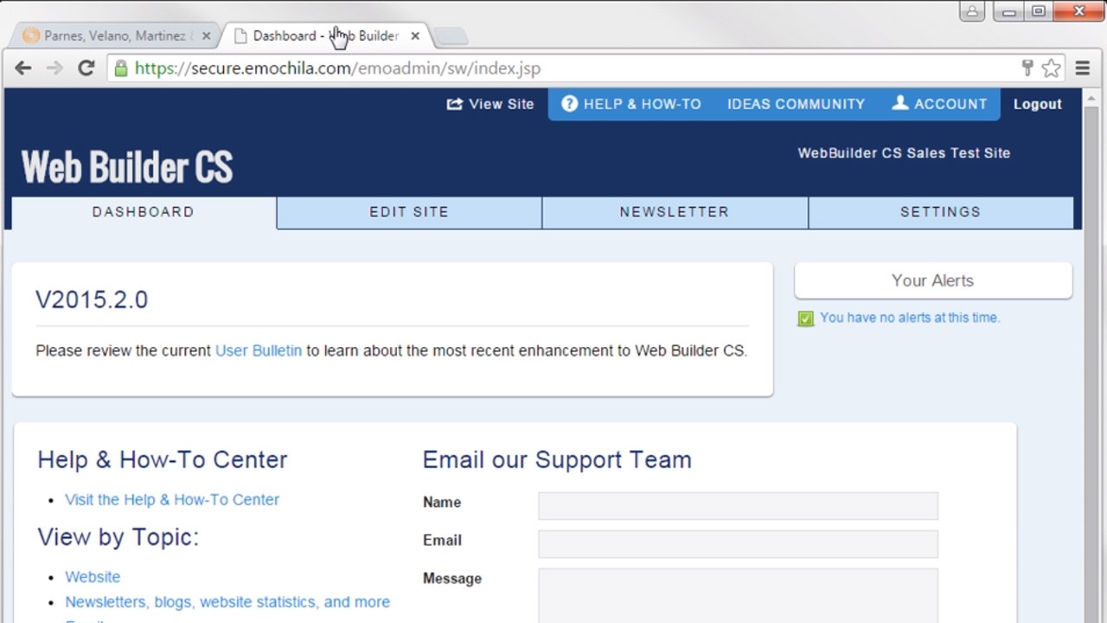Go to the Newsletter tab
Viewport: 1107px width, 623px height.
point(675,212)
